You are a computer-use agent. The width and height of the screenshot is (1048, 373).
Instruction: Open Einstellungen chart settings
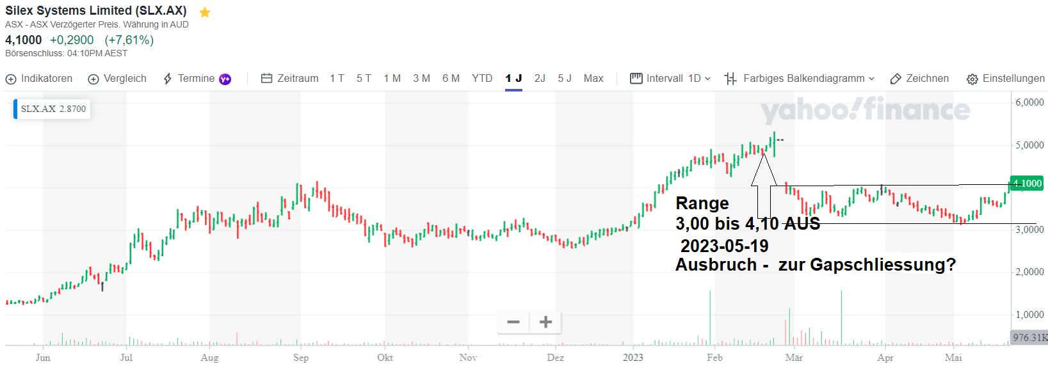[x=1006, y=79]
